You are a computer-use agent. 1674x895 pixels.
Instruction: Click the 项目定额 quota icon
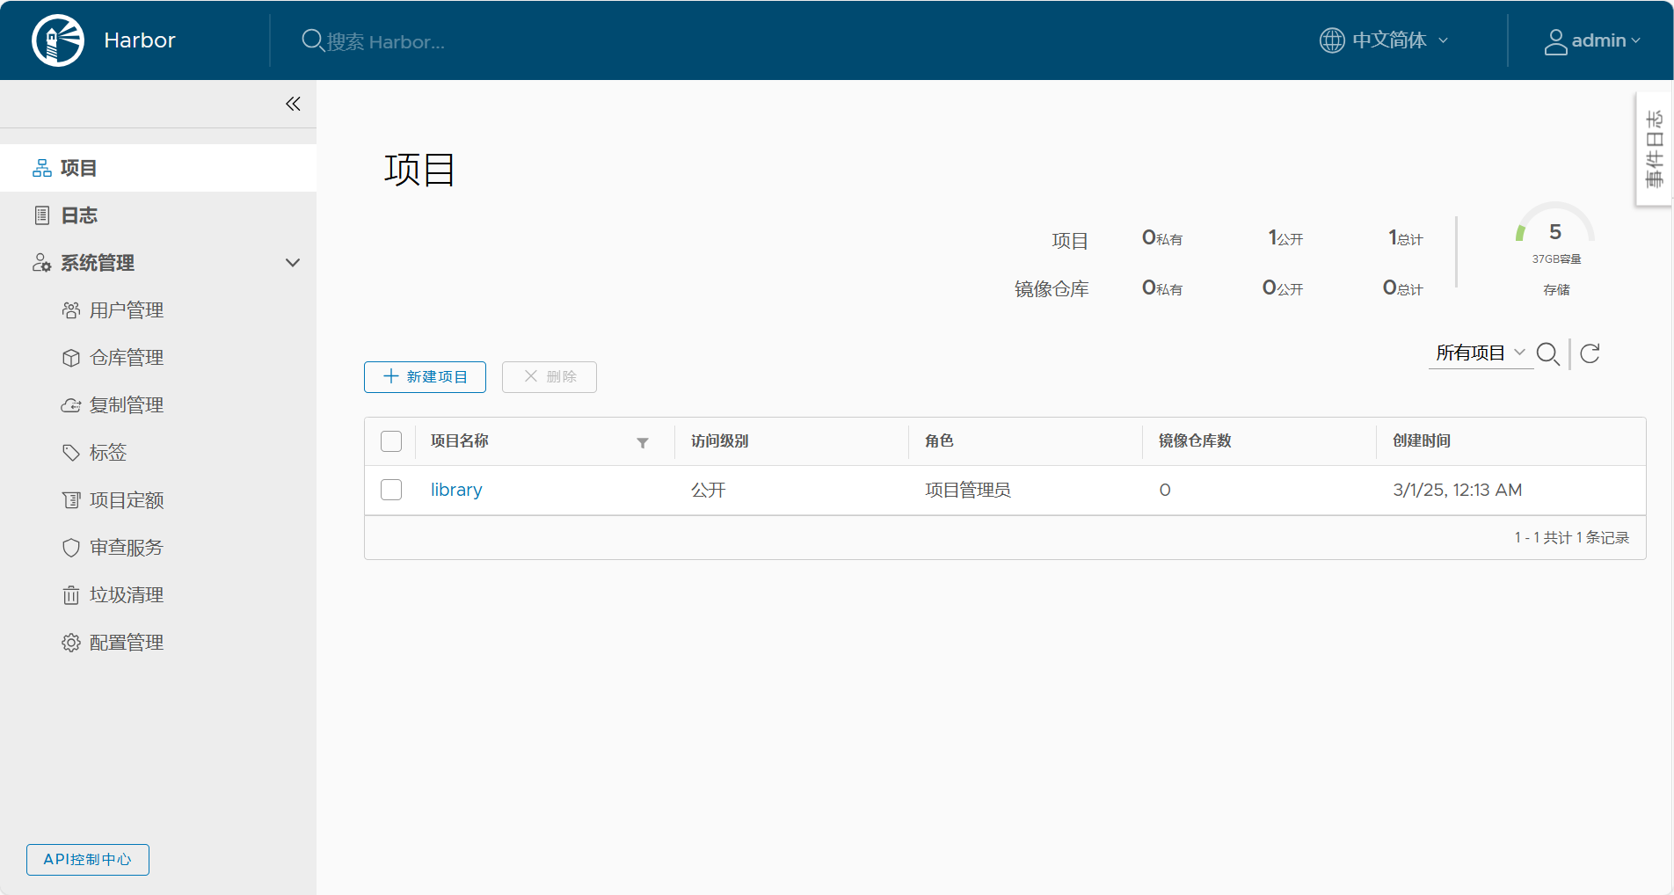(x=71, y=500)
